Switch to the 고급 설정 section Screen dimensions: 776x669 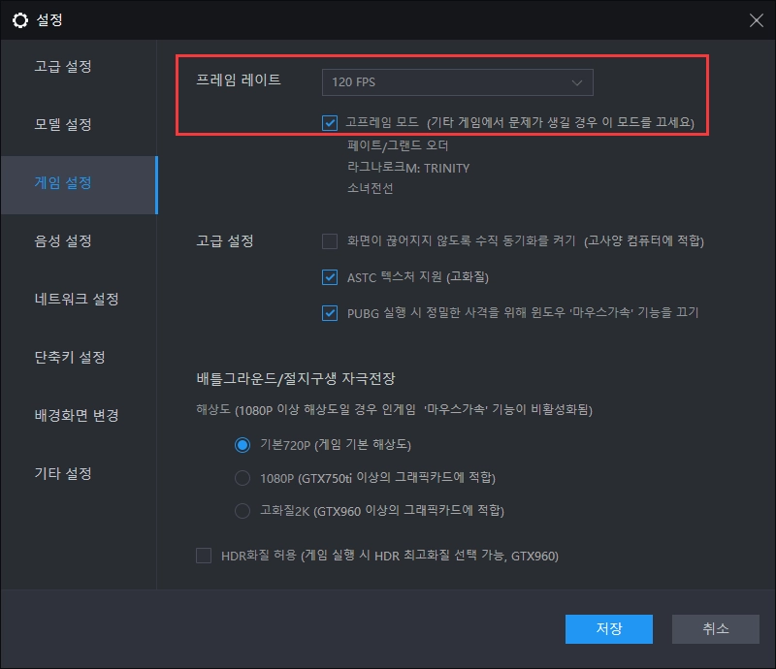point(65,66)
